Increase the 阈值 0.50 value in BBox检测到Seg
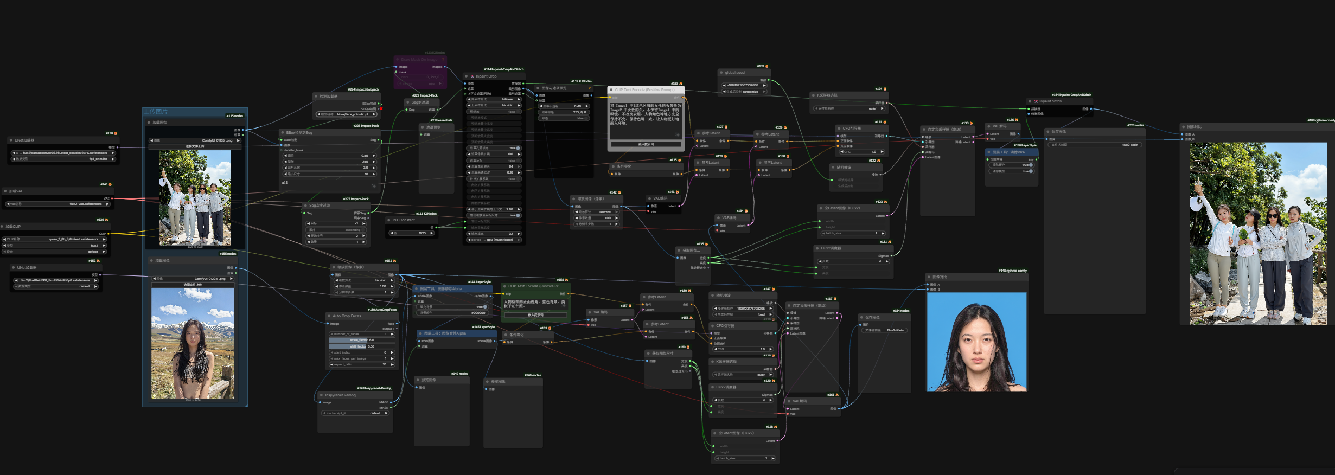Screen dimensions: 1335x475 click(374, 156)
